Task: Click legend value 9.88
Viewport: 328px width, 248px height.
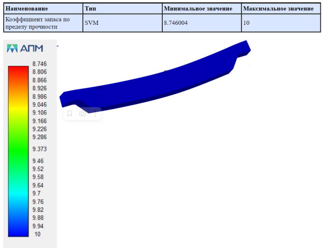Action: 38,218
